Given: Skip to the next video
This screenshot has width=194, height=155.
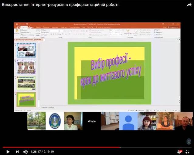Looking at the screenshot, I should click(17, 152).
